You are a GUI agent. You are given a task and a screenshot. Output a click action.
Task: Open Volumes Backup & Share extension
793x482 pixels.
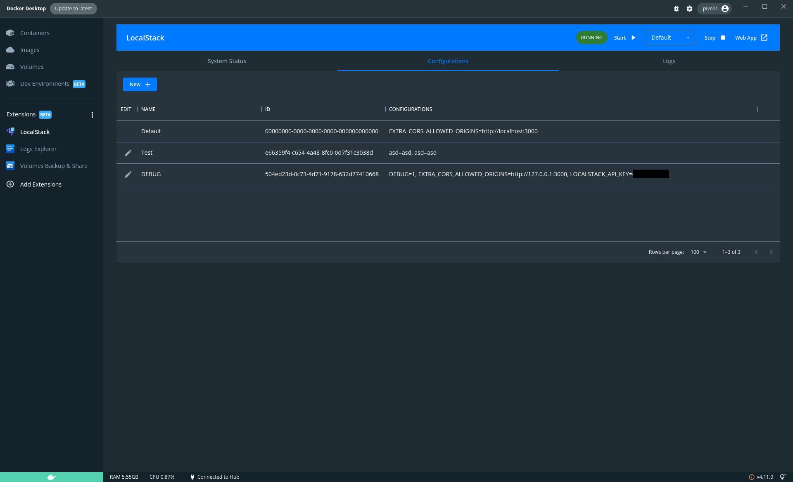point(53,166)
